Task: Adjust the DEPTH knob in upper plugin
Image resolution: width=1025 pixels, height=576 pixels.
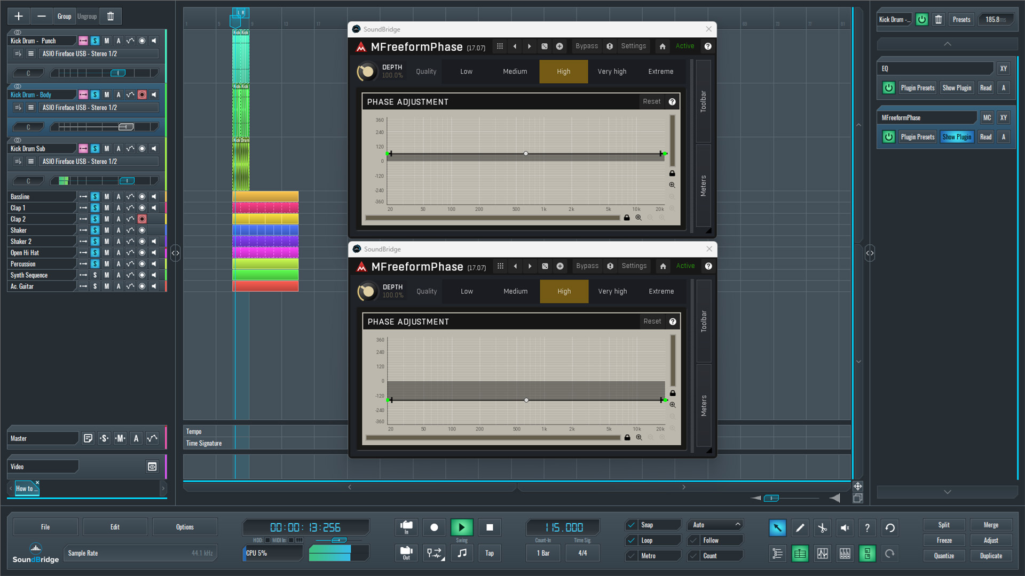Action: (x=367, y=71)
